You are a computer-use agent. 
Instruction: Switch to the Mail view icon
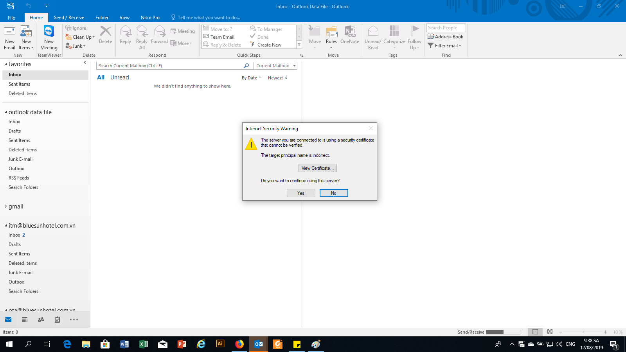(8, 320)
